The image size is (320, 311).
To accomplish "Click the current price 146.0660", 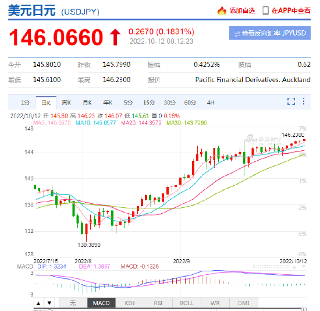I will [56, 37].
